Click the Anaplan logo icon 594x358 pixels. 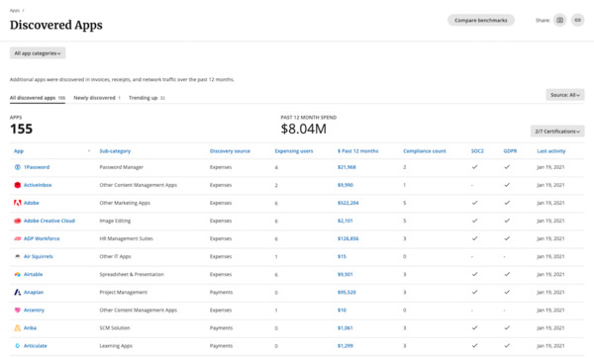tap(18, 292)
